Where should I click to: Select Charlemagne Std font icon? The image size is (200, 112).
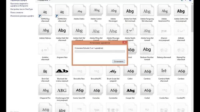pyautogui.click(x=62, y=90)
